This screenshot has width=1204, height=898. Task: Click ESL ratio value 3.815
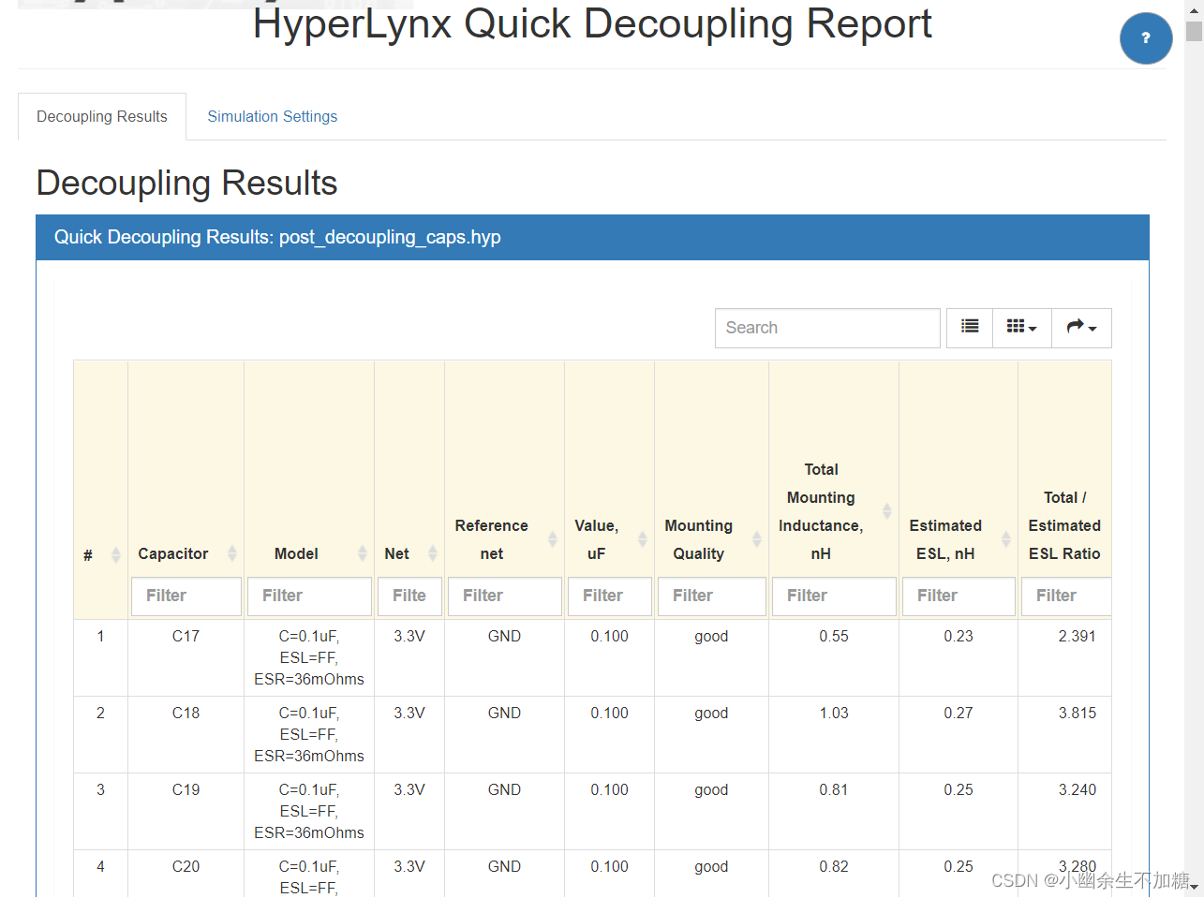(1078, 713)
